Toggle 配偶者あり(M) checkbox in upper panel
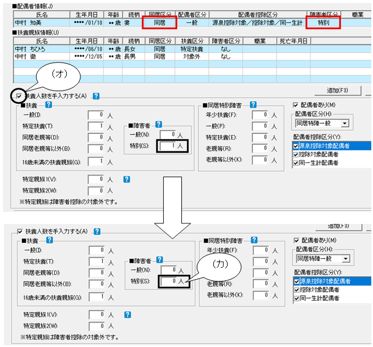This screenshot has height=347, width=373. [x=295, y=105]
